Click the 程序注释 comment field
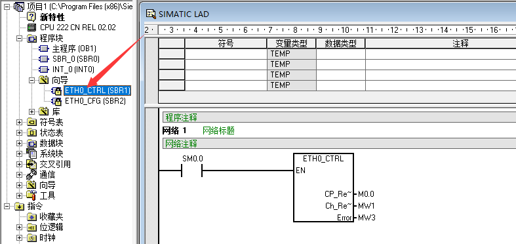 click(339, 117)
